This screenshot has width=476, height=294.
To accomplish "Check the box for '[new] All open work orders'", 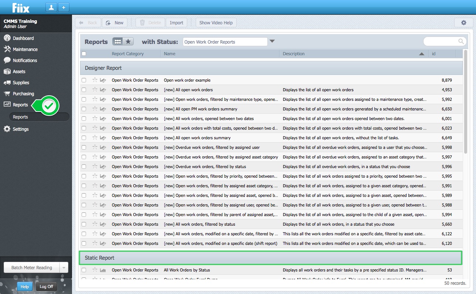I will pyautogui.click(x=84, y=90).
